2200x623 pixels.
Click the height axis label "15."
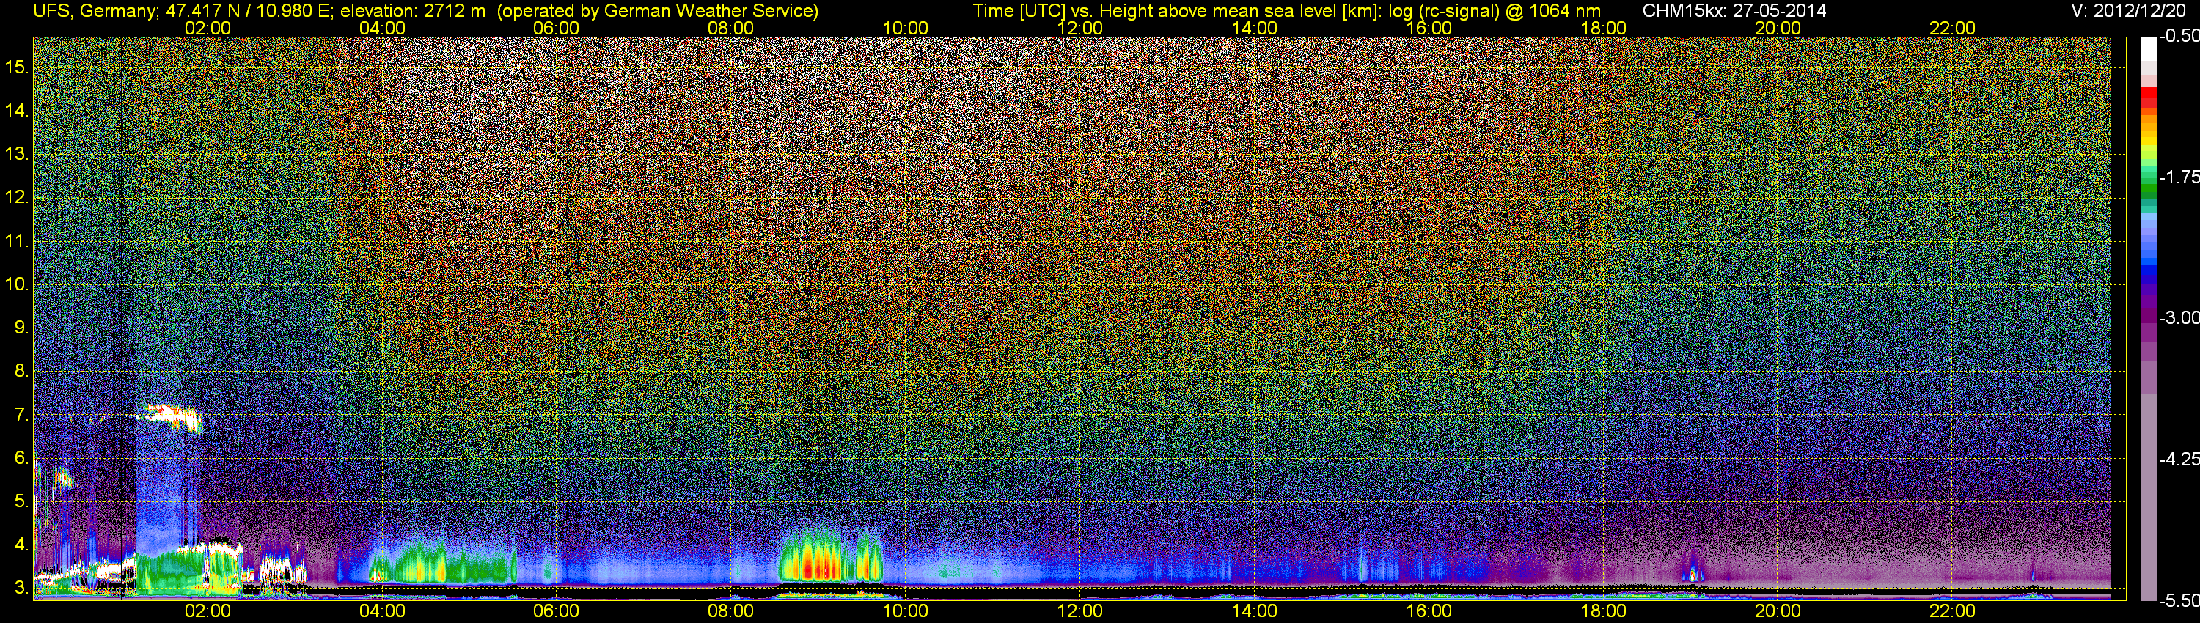coord(17,67)
